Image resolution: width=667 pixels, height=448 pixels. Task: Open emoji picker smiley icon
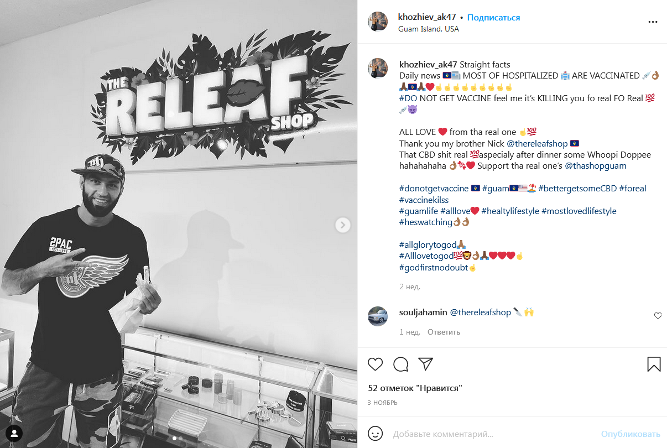376,433
